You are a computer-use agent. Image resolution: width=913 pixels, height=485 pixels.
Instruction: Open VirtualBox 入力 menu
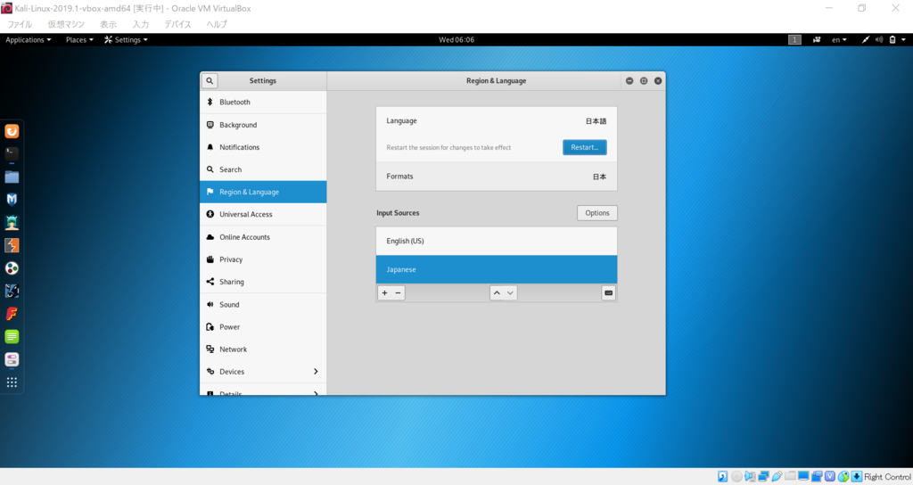[140, 24]
